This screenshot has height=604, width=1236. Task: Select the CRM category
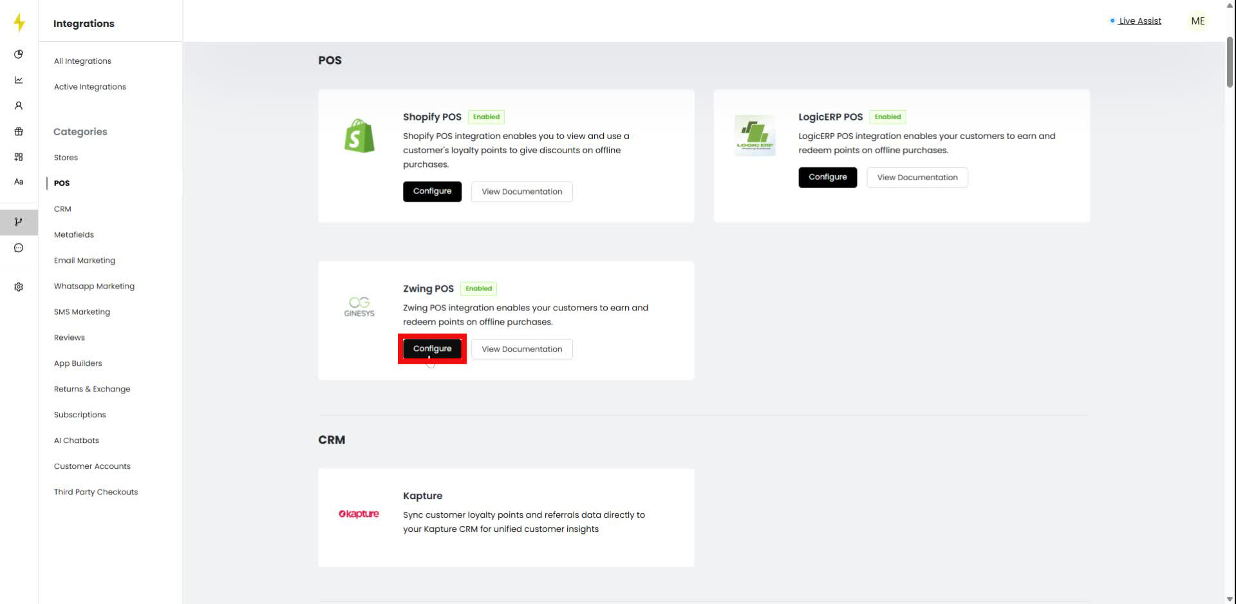click(62, 209)
